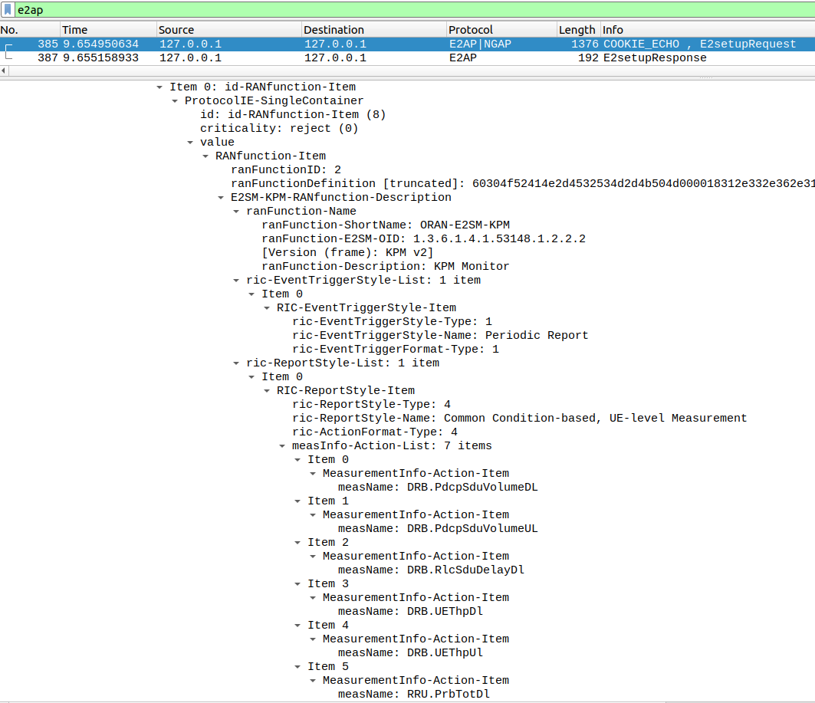Collapse the E2SM-KPM-RANfunction-Description node
The width and height of the screenshot is (815, 703).
[x=221, y=198]
